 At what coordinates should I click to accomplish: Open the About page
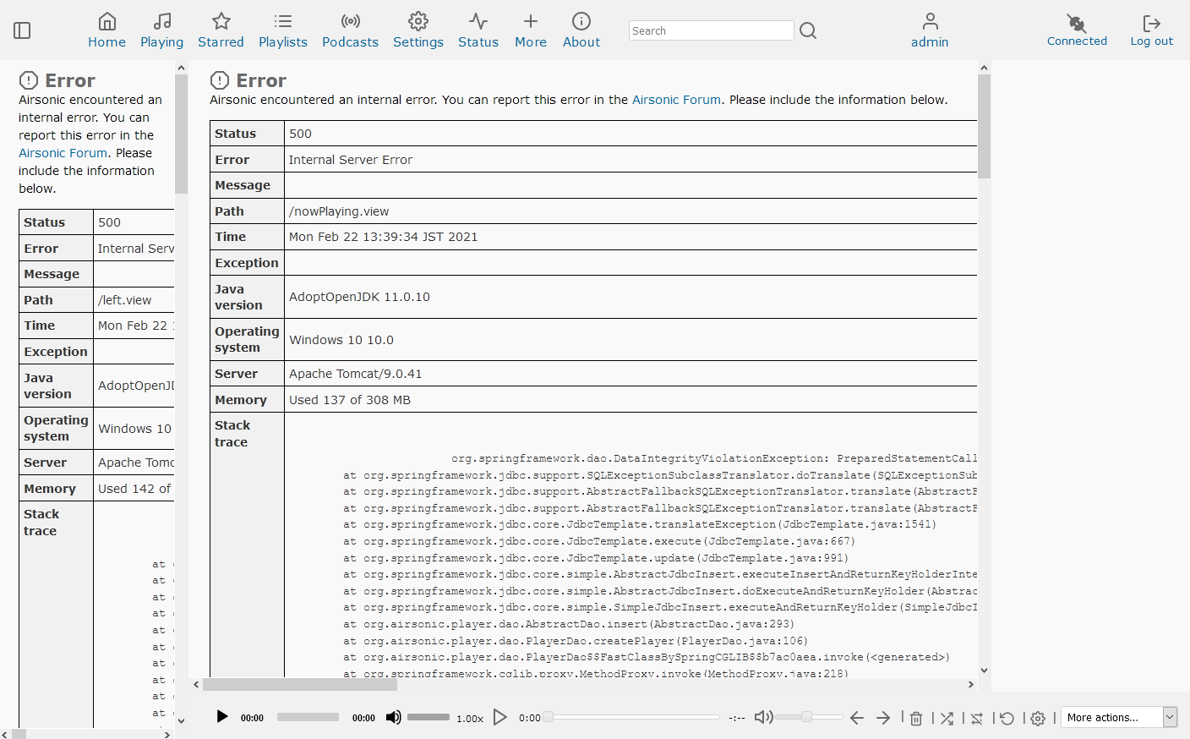[581, 30]
